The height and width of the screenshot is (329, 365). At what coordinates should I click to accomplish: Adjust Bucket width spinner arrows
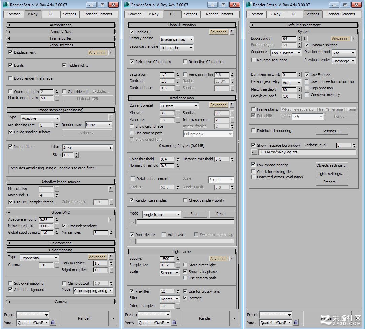(x=300, y=39)
